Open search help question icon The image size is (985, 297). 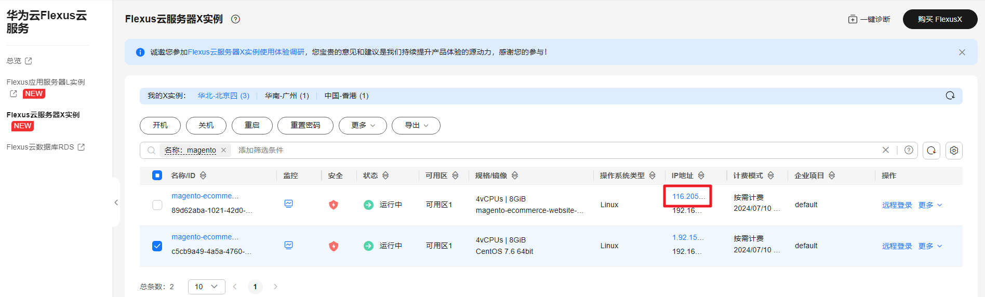[909, 150]
